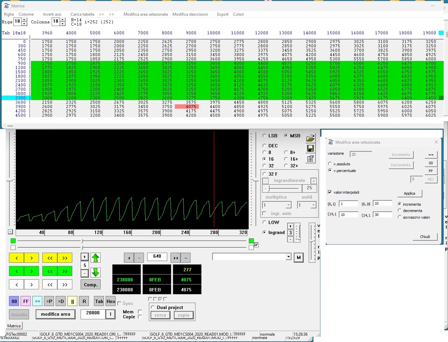Viewport: 448px width, 342px height.
Task: Click the clipboard notes icon
Action: pos(310,159)
